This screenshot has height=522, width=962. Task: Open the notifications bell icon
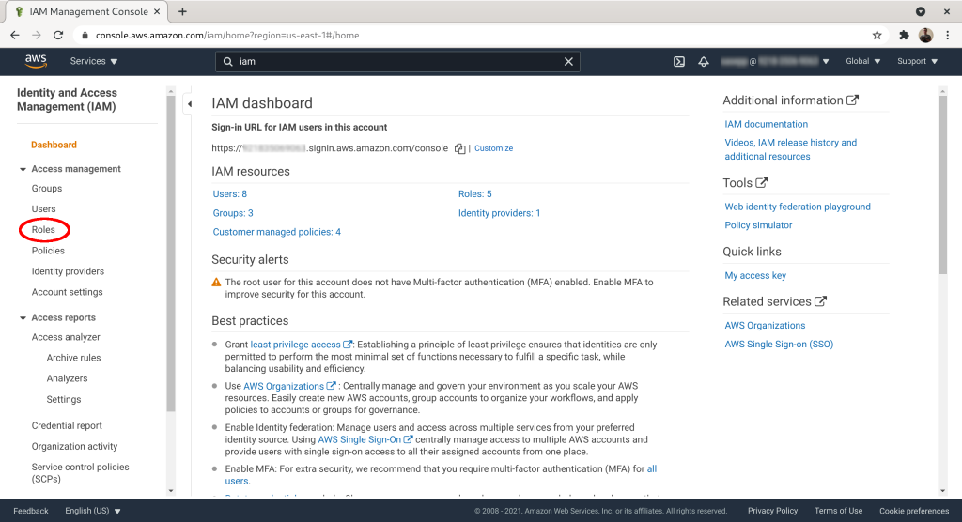pyautogui.click(x=704, y=61)
